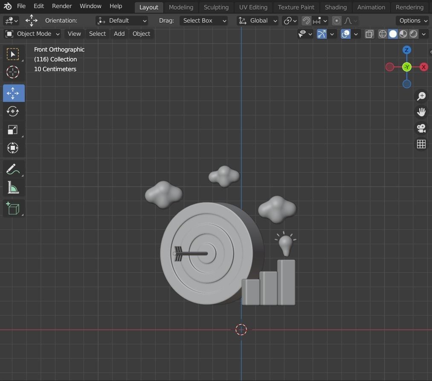Open the File menu
This screenshot has height=381, width=432.
21,6
